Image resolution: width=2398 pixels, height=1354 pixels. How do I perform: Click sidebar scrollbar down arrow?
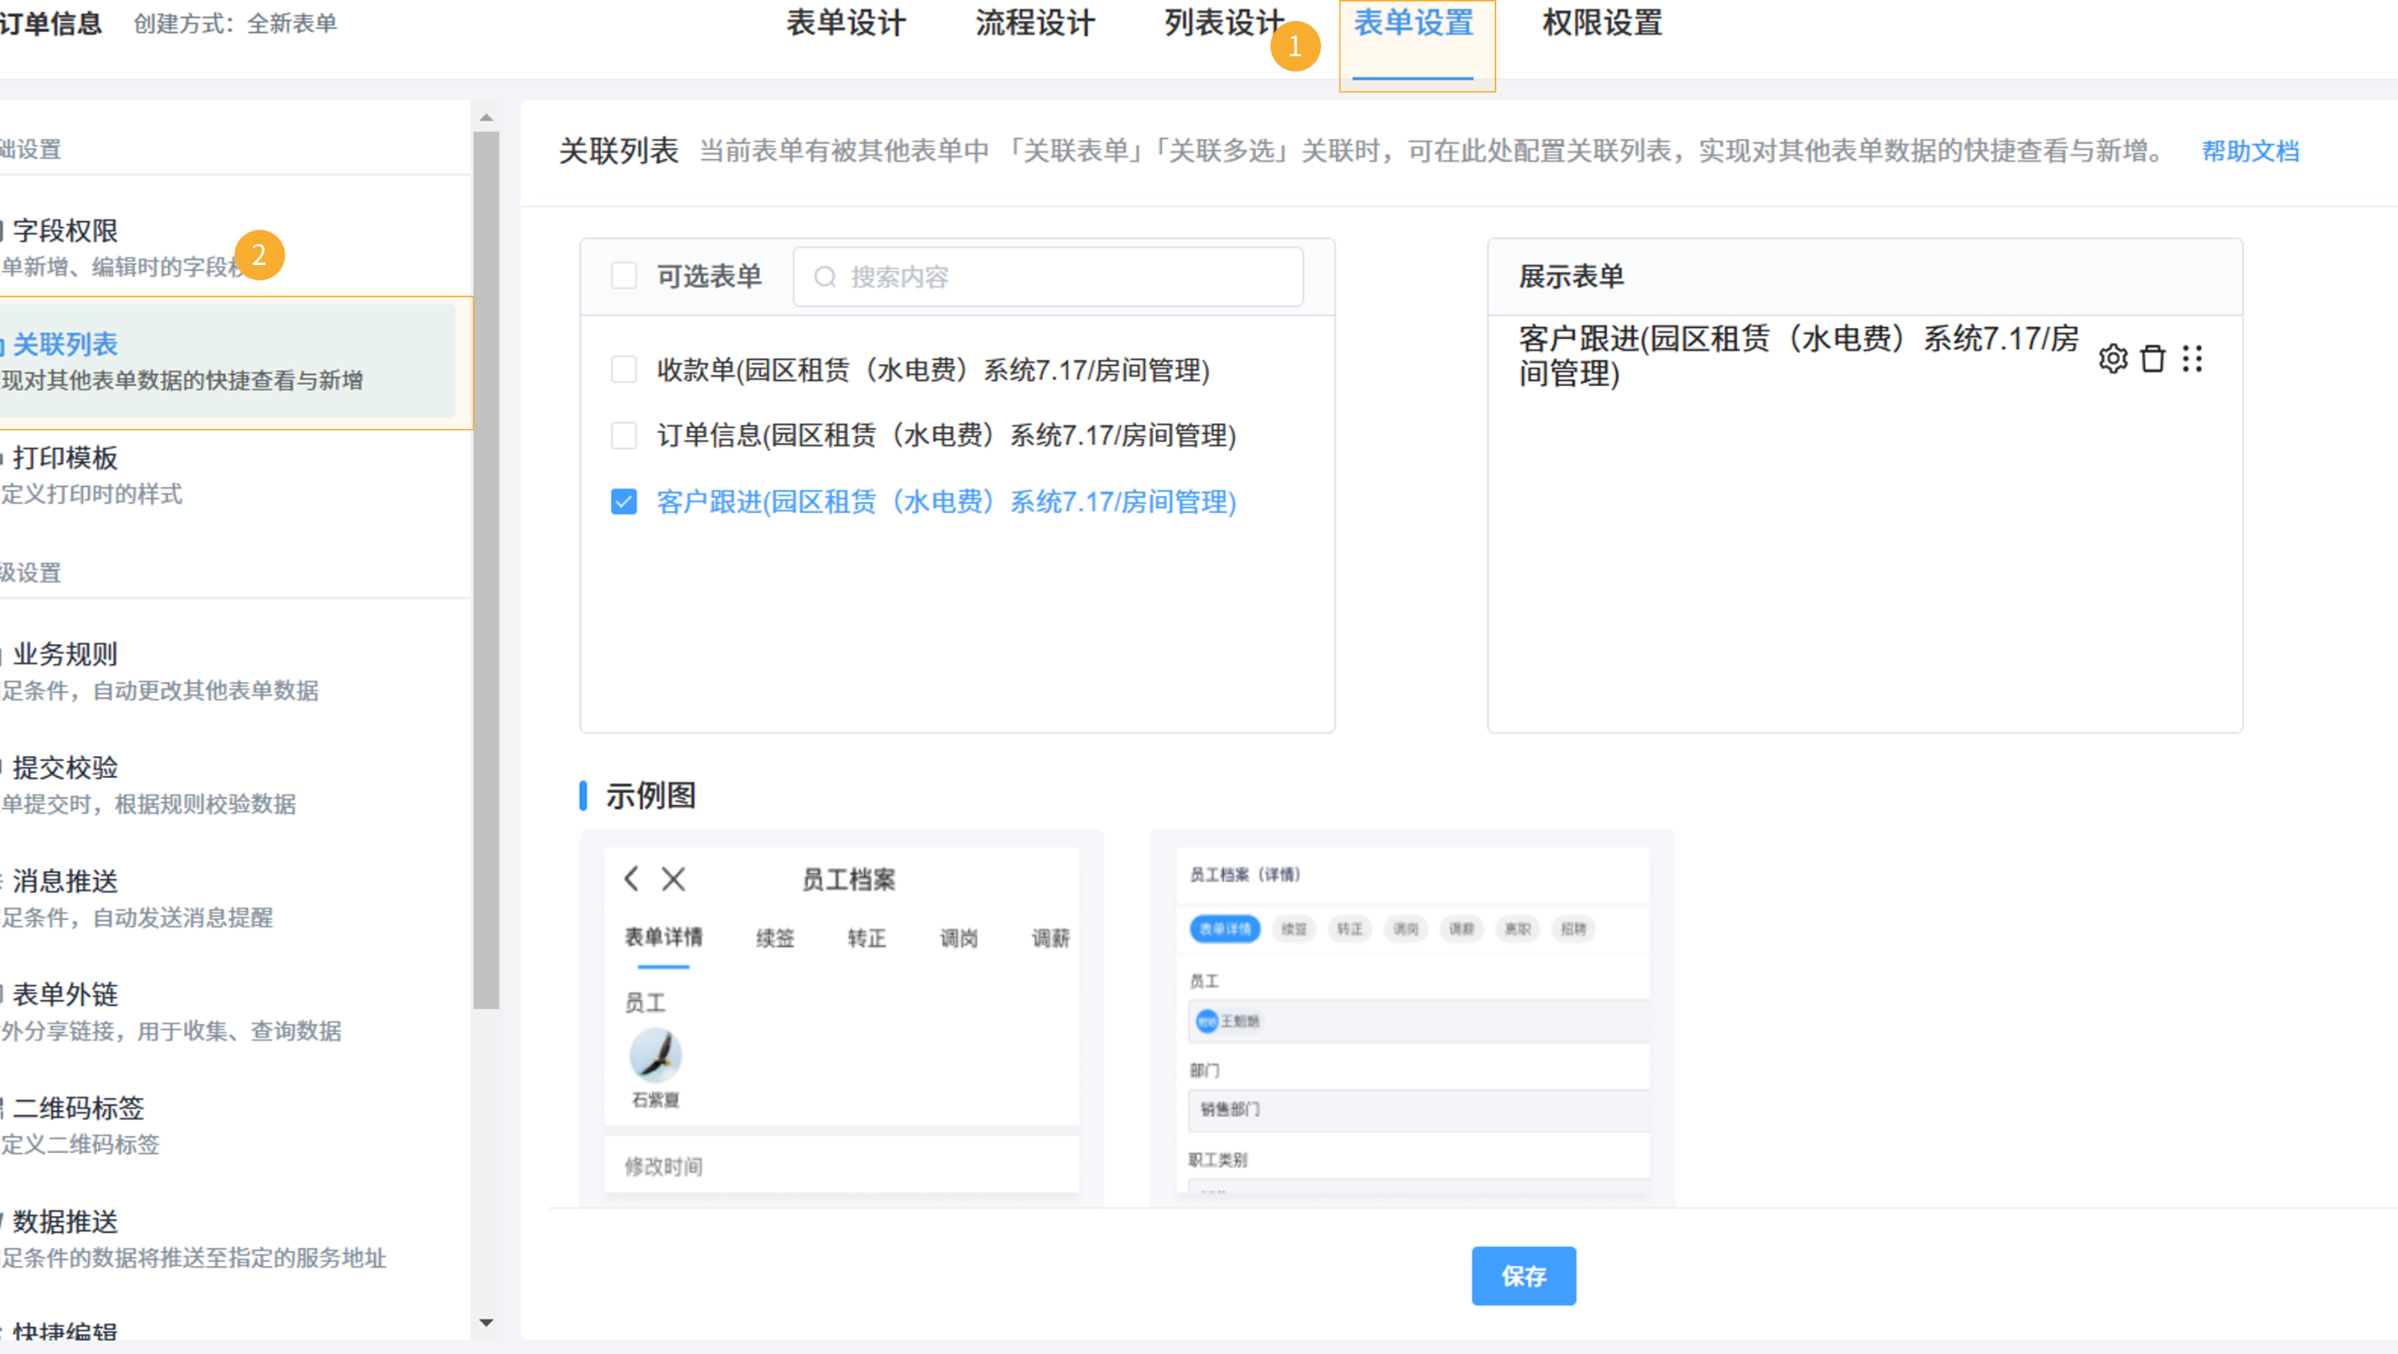coord(486,1322)
